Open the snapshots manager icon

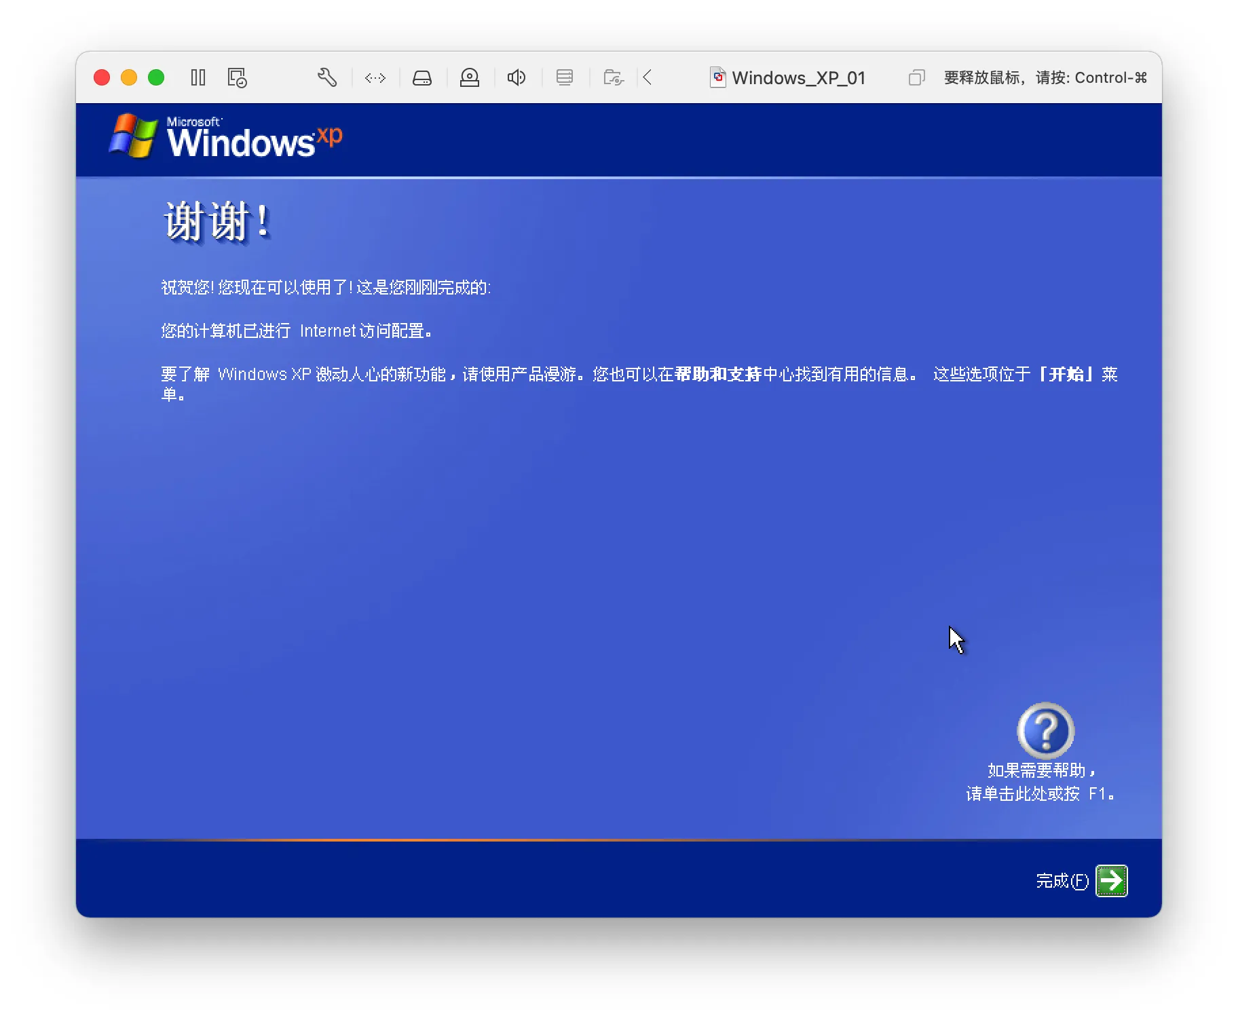click(x=237, y=78)
